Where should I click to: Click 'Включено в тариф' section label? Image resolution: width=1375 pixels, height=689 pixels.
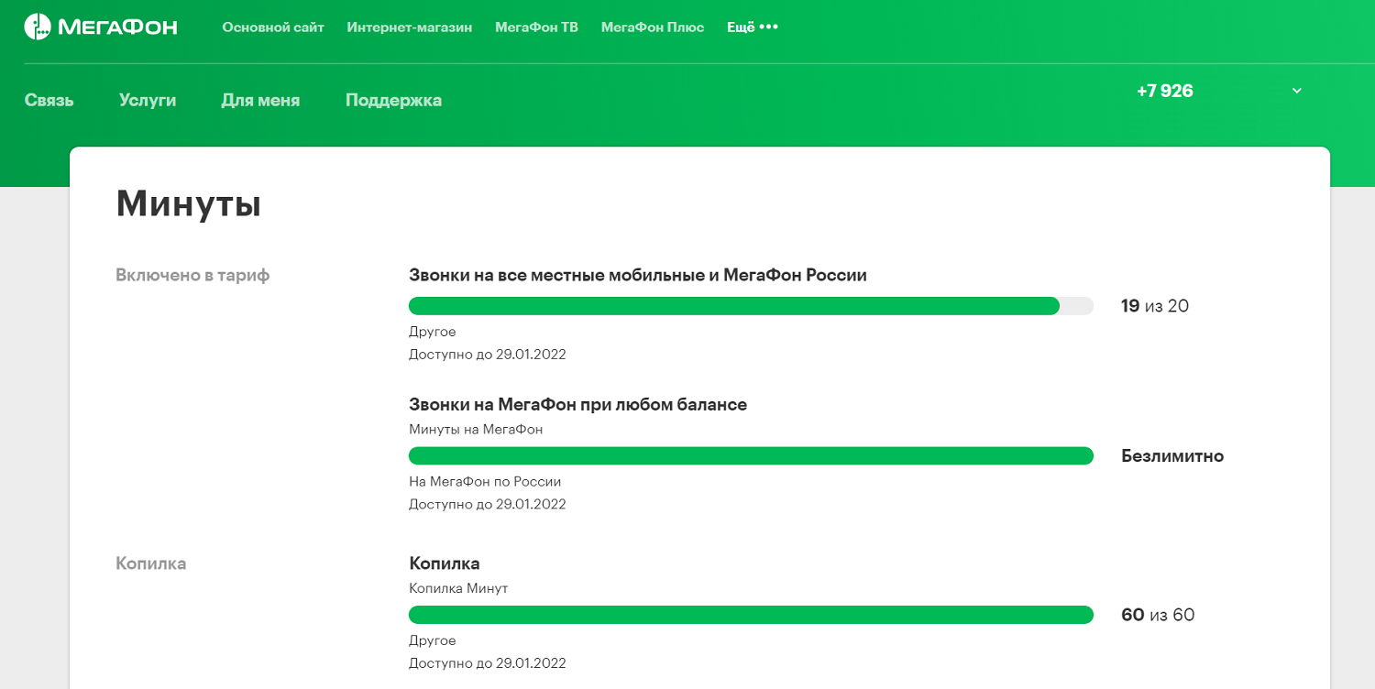(x=192, y=275)
